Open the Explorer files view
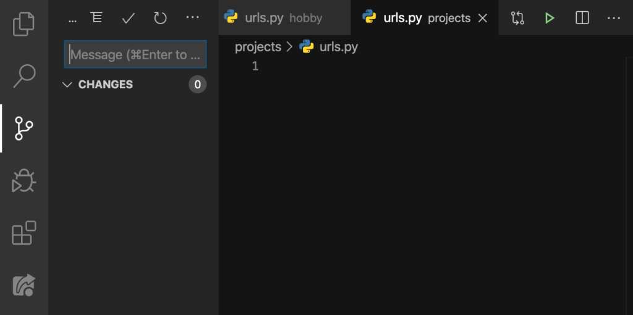Screen dimensions: 633x315 pyautogui.click(x=24, y=24)
